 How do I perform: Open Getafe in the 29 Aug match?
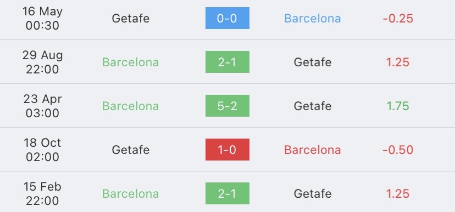[x=313, y=62]
